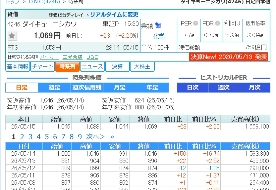Image resolution: width=276 pixels, height=190 pixels.
Task: Switch to 年足 price series
Action: (152, 88)
